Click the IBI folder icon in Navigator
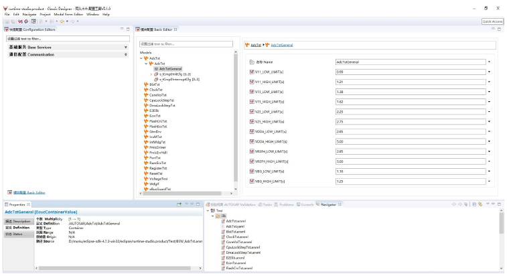Viewport: 507px width, 276px height. [218, 216]
